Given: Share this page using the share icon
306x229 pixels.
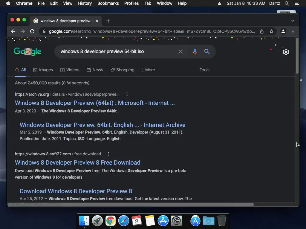Looking at the screenshot, I should (262, 31).
